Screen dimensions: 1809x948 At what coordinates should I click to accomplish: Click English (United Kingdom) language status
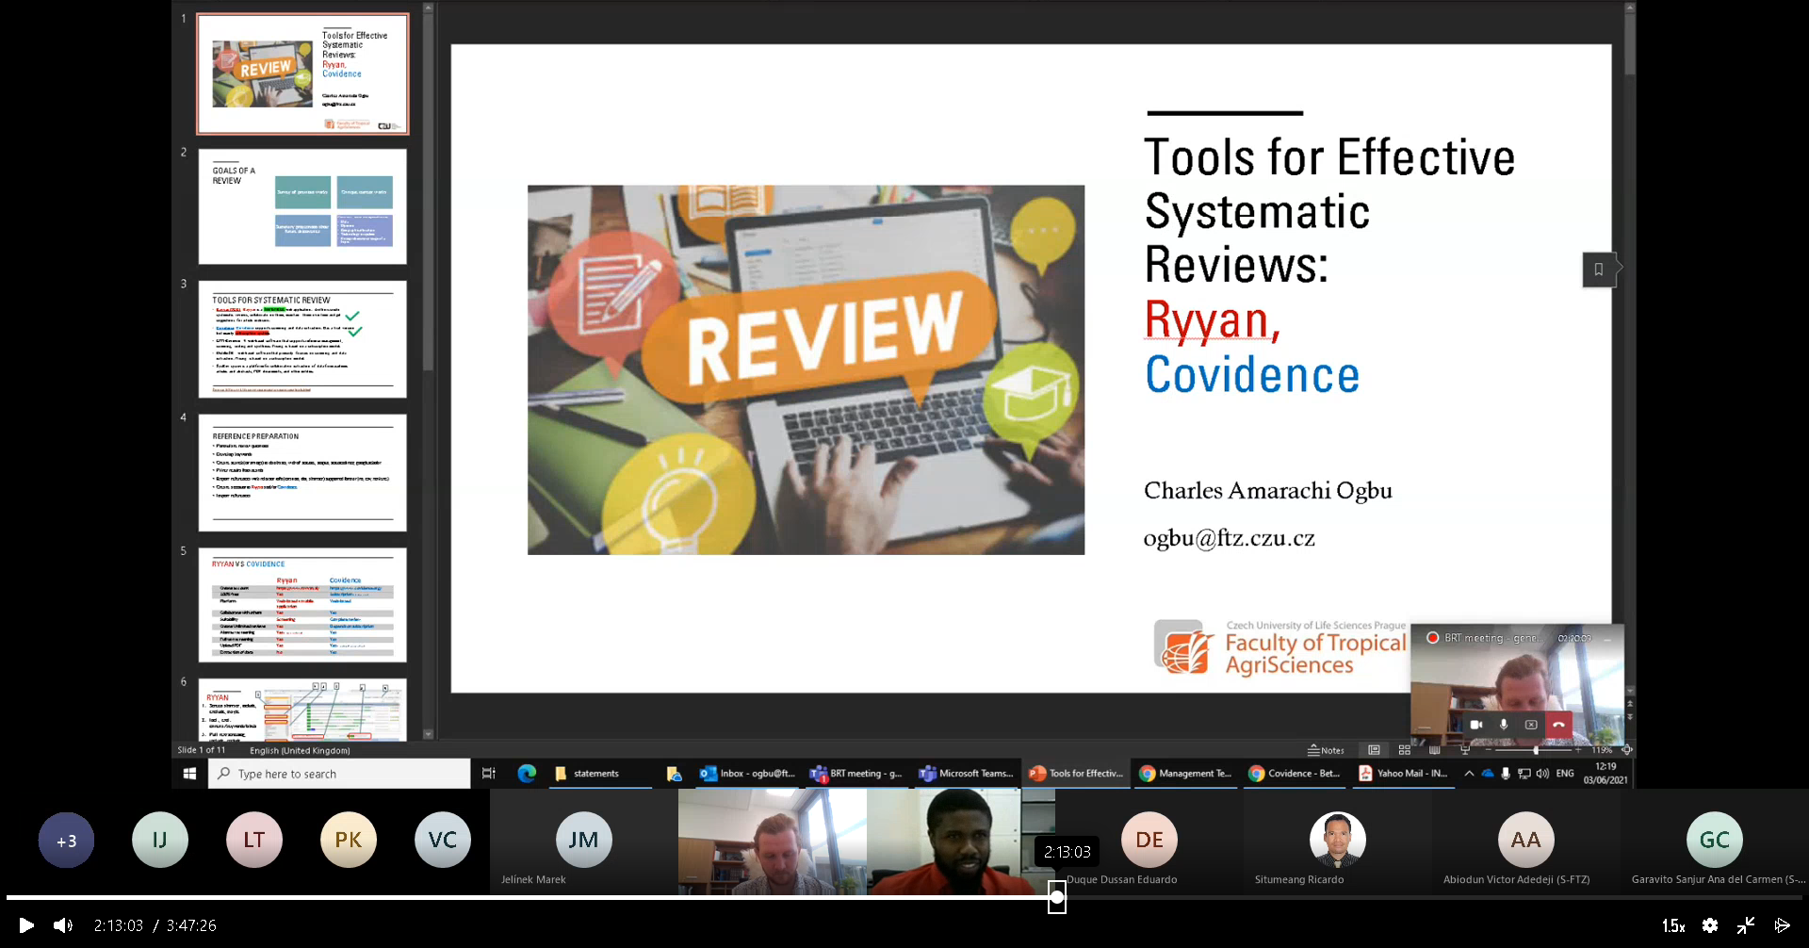pyautogui.click(x=300, y=750)
